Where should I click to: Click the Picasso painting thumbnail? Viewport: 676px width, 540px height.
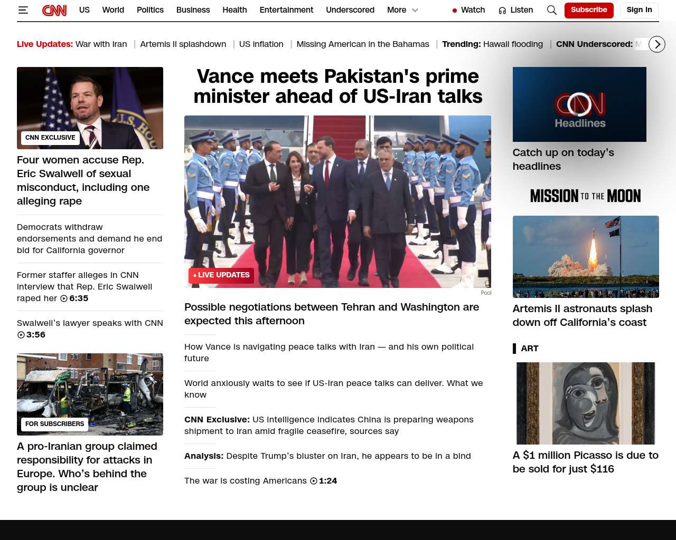pos(586,403)
